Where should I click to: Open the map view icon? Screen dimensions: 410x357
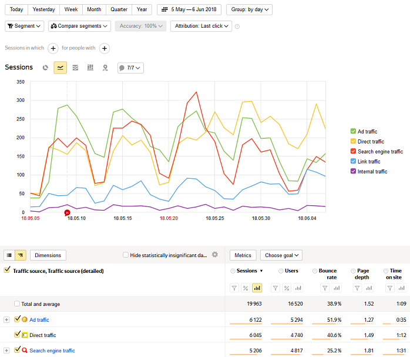(105, 68)
